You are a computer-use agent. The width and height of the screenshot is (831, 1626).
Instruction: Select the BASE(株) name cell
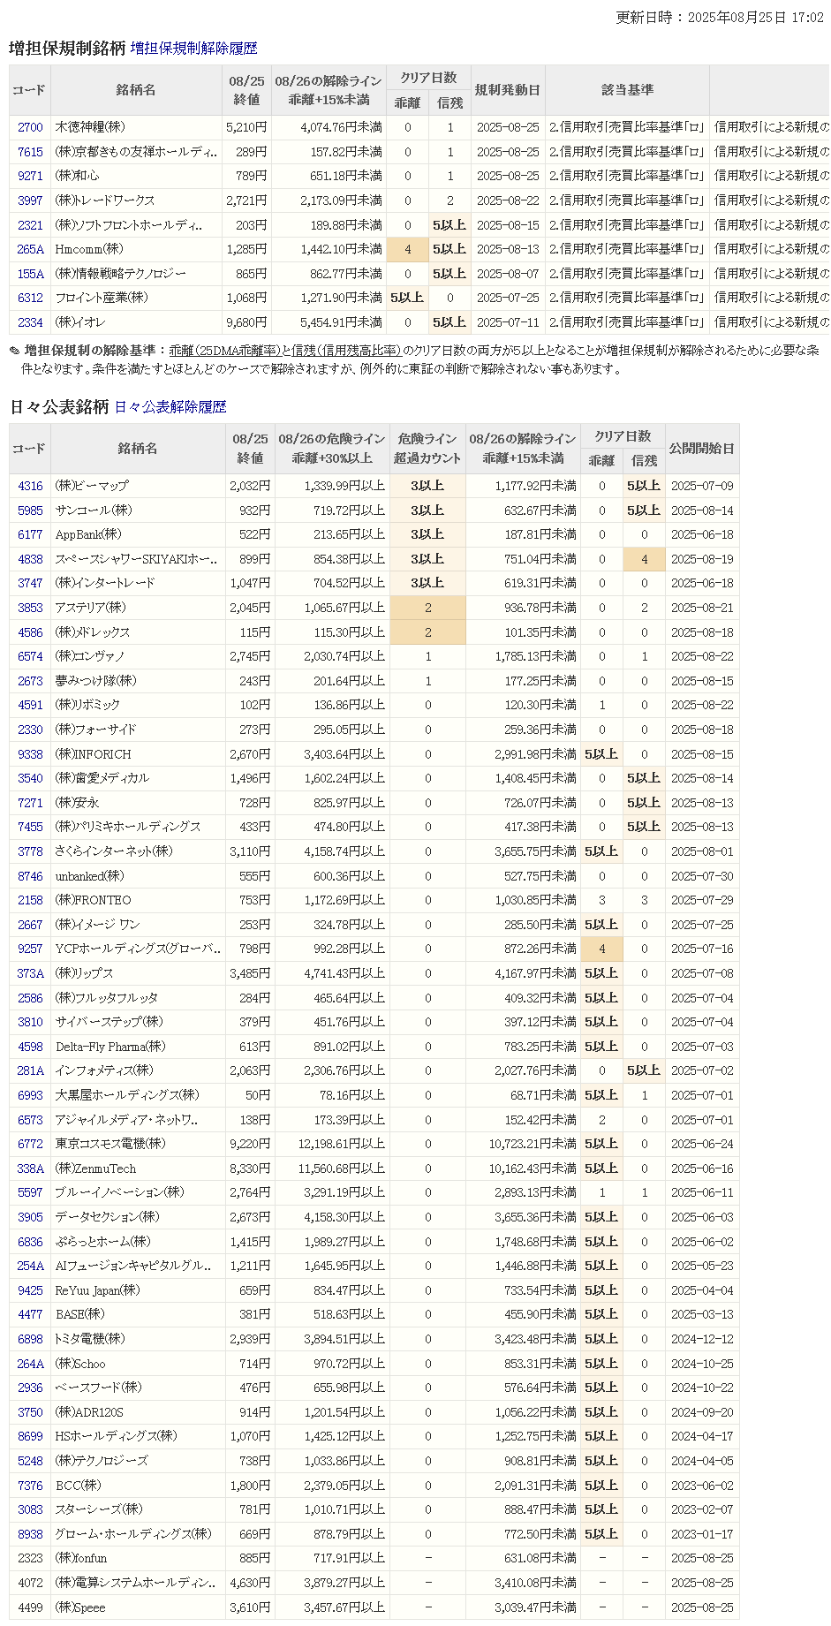pyautogui.click(x=138, y=1314)
